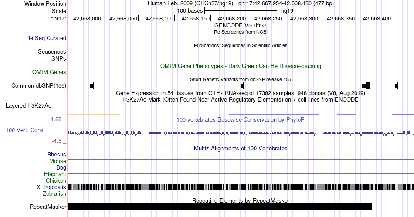Click the H3K27Ac Mark ENCODE track title
Image resolution: width=414 pixels, height=217 pixels.
tap(241, 99)
